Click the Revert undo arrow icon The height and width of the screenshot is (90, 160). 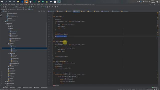click(50, 7)
